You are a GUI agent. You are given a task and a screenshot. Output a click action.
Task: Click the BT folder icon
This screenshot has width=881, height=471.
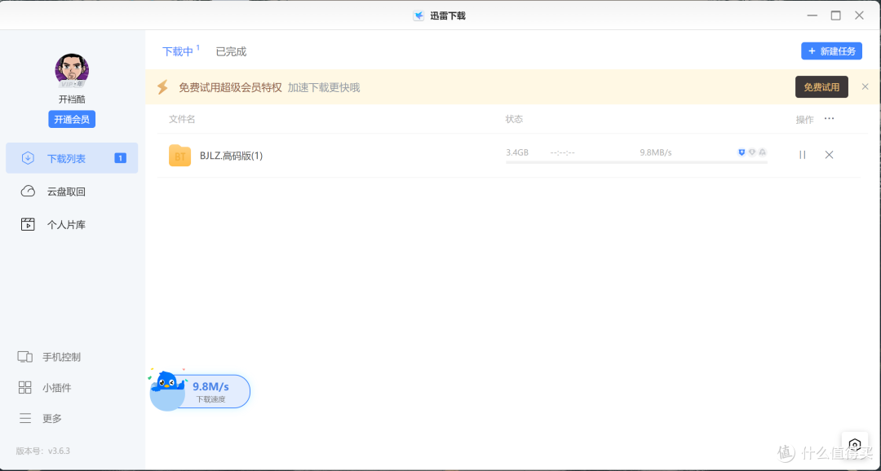click(179, 156)
